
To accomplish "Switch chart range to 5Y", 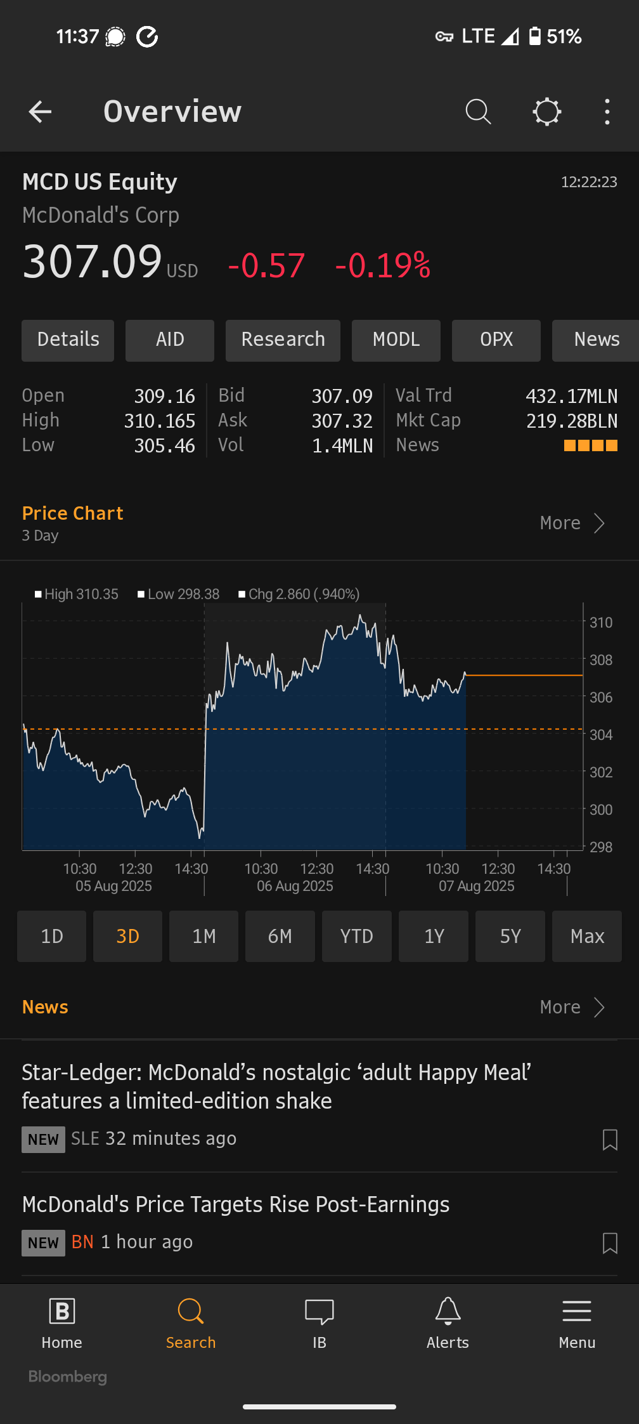I will click(x=510, y=937).
